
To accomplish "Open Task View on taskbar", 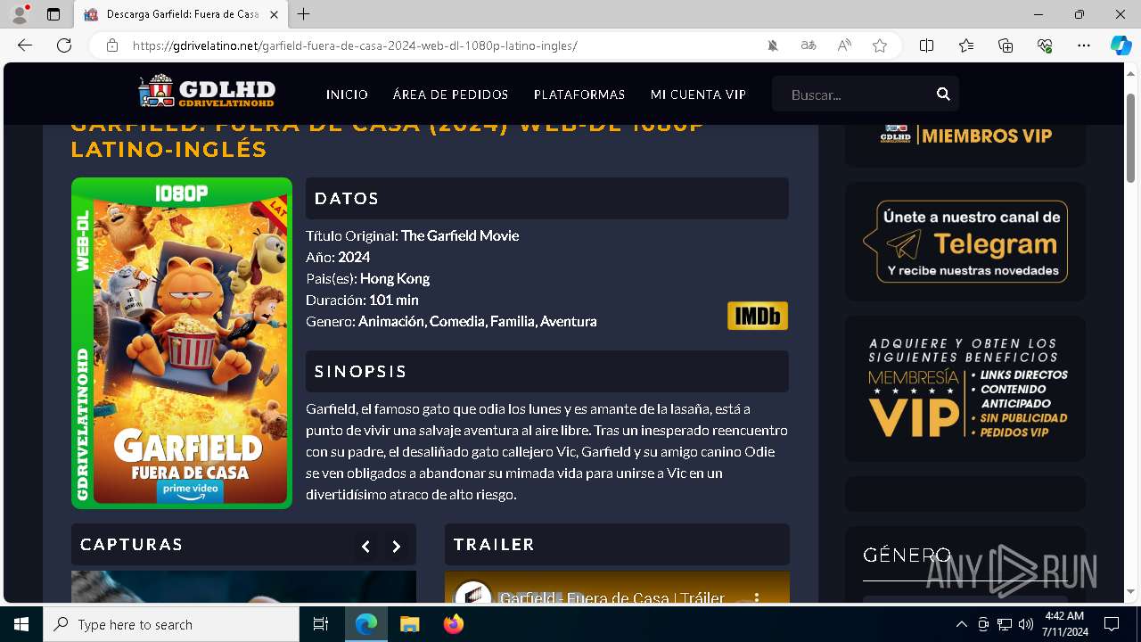I will [321, 624].
